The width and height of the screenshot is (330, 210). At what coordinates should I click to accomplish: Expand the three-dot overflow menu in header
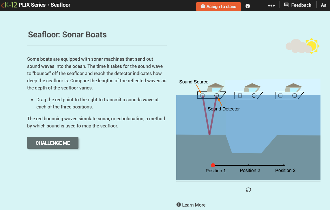[271, 5]
